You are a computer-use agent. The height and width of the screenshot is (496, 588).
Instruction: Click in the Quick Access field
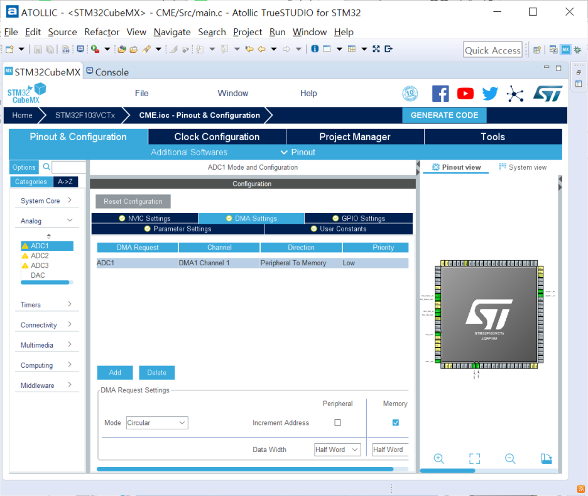[493, 50]
